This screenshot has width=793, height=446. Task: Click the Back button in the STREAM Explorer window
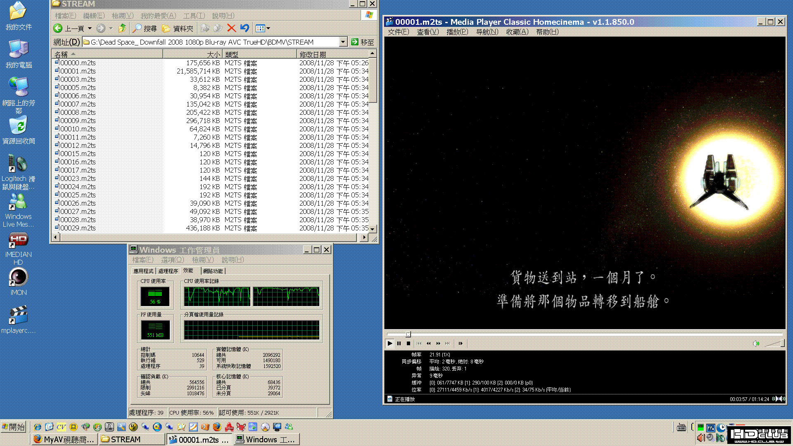(69, 28)
